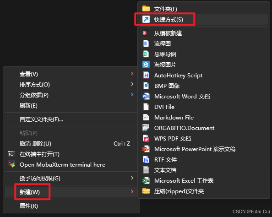The height and width of the screenshot is (217, 272).
Task: Click the Microsoft Excel 工作表 icon
Action: coord(146,180)
